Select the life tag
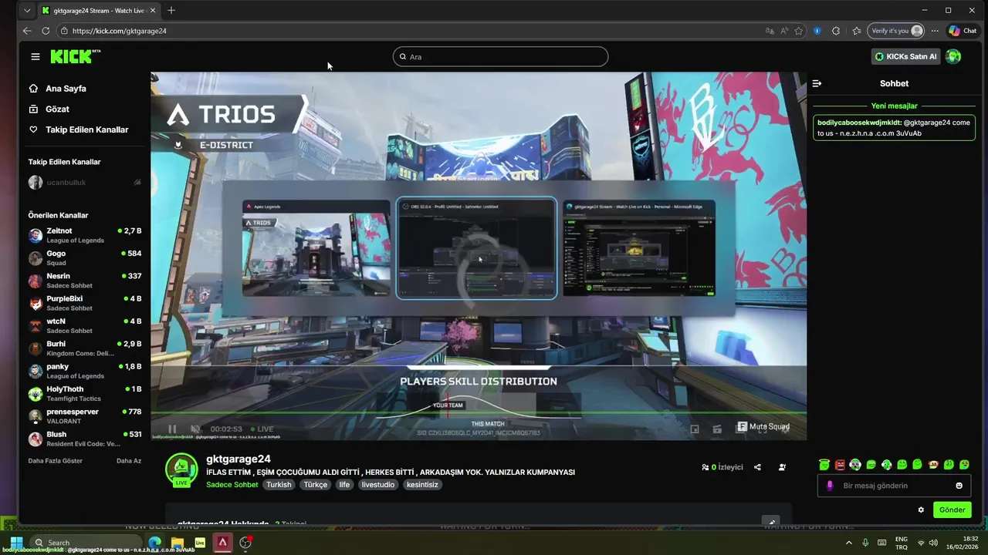 point(344,485)
